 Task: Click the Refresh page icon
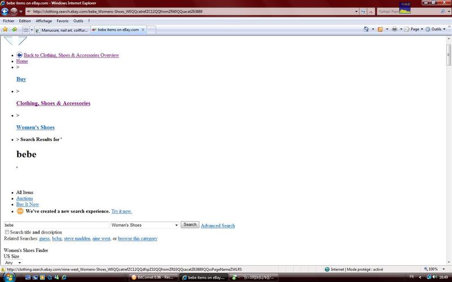point(364,11)
